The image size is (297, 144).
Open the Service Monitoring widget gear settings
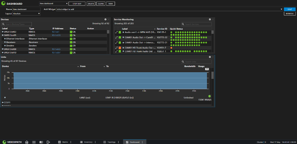210,19
